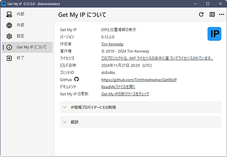This screenshot has height=157, width=227.
Task: Select the 外部 menu item
Action: pyautogui.click(x=27, y=25)
